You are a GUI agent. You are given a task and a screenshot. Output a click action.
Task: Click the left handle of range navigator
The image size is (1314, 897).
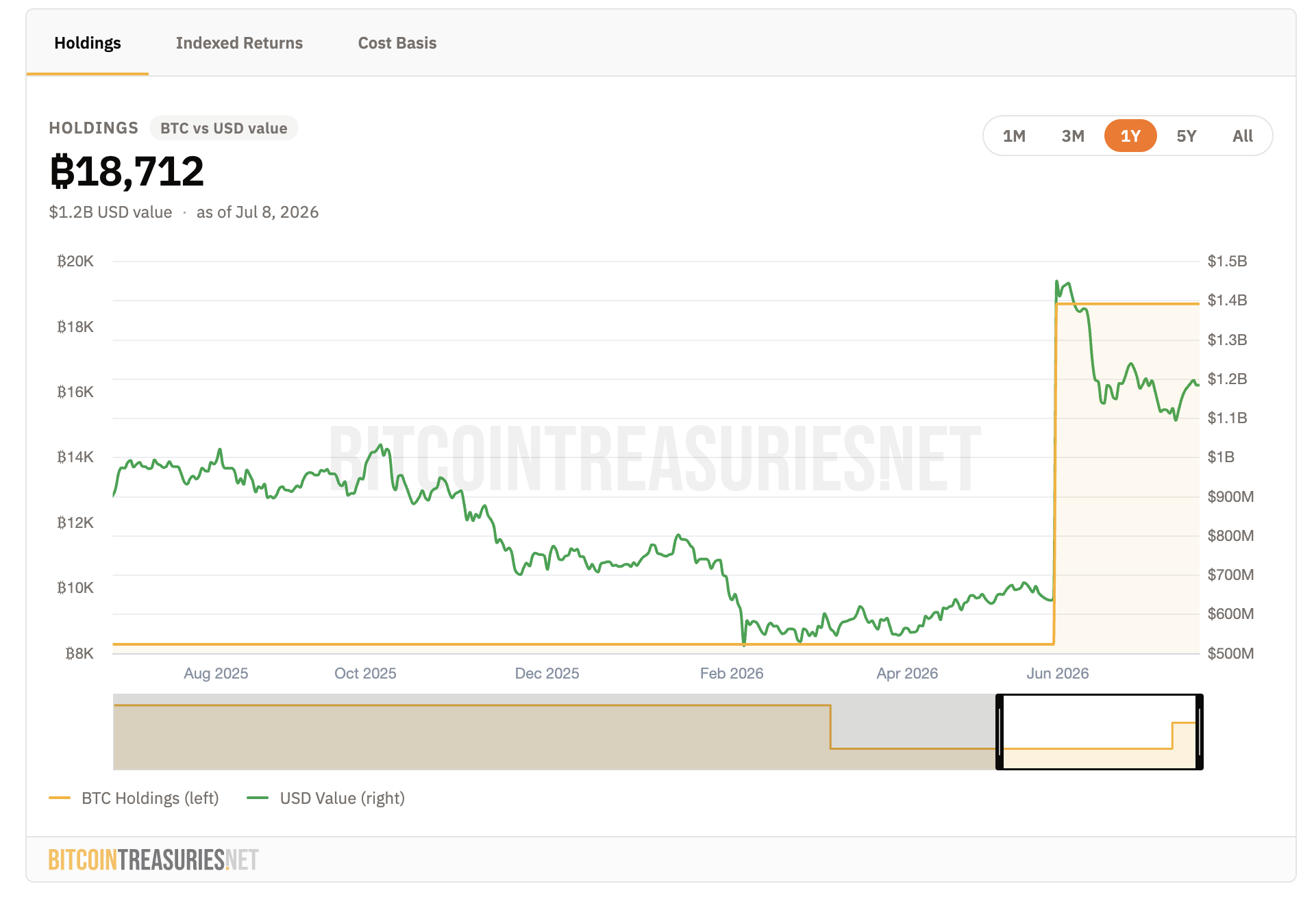pos(1000,732)
